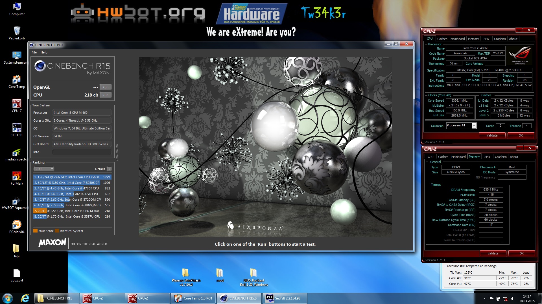The height and width of the screenshot is (304, 542).
Task: Show hidden tray icons arrow
Action: (485, 299)
